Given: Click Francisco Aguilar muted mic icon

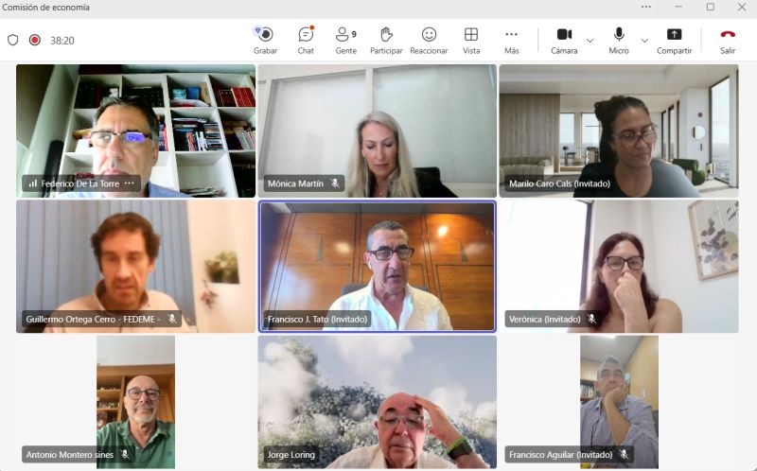Looking at the screenshot, I should pyautogui.click(x=625, y=455).
